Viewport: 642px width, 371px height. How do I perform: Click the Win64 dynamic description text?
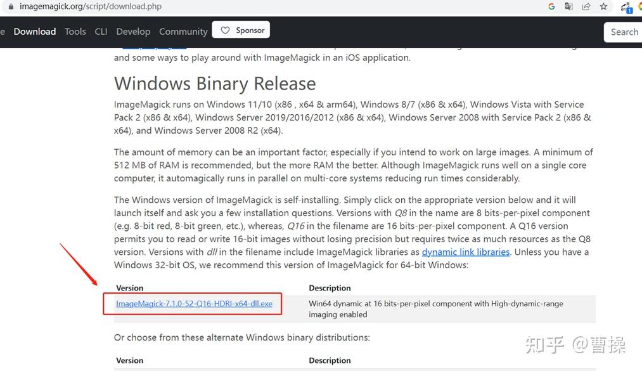[x=435, y=309]
